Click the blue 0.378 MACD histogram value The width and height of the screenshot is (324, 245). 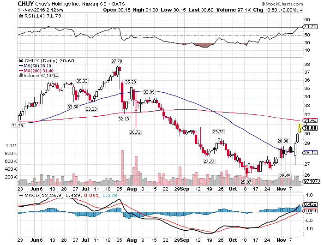[109, 195]
